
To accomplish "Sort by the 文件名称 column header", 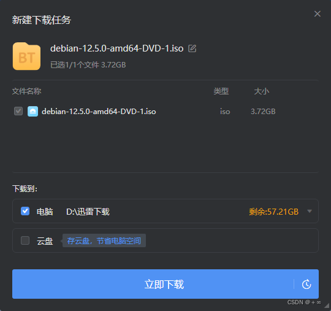I will tap(26, 91).
